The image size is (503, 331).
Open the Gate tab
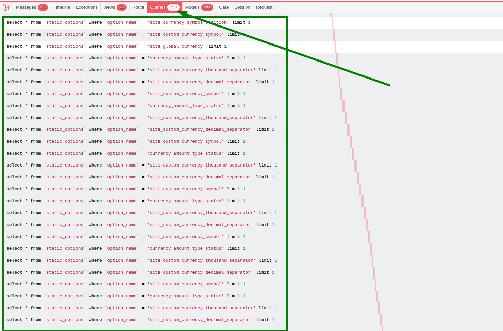click(x=224, y=7)
